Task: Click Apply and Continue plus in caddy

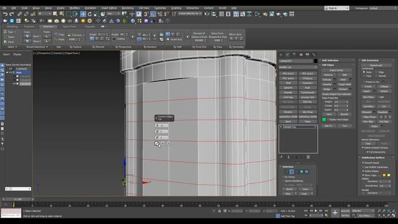Action: click(x=163, y=144)
